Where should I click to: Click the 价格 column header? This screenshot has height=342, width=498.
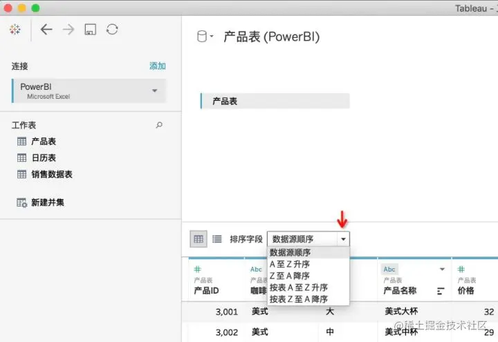coord(466,291)
